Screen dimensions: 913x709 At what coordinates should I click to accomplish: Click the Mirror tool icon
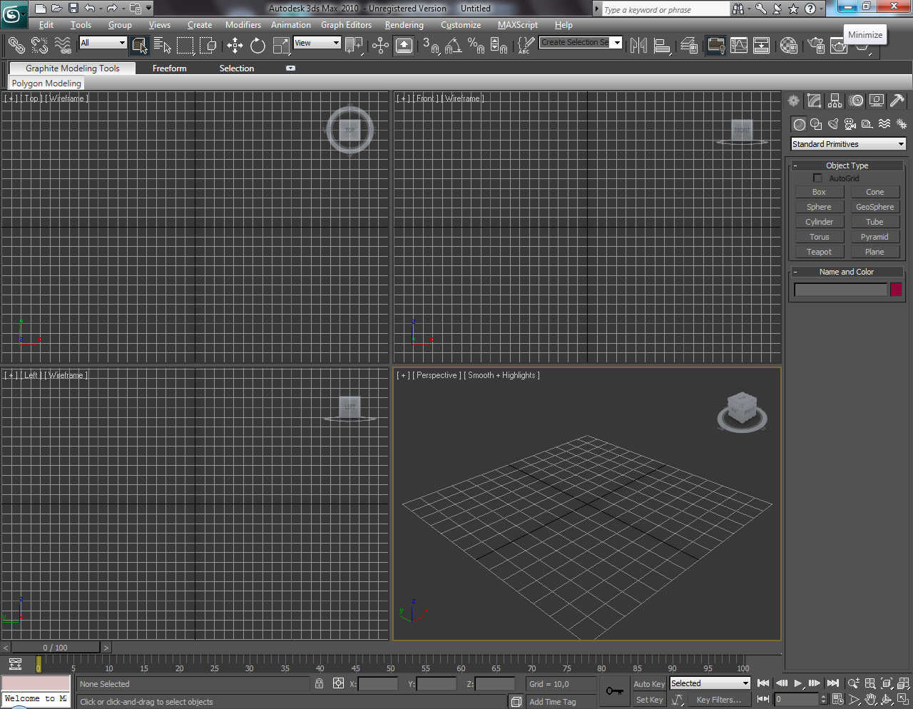638,46
